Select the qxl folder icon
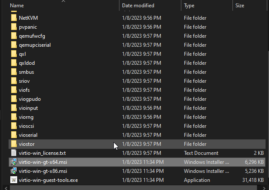This screenshot has width=269, height=190. click(14, 54)
